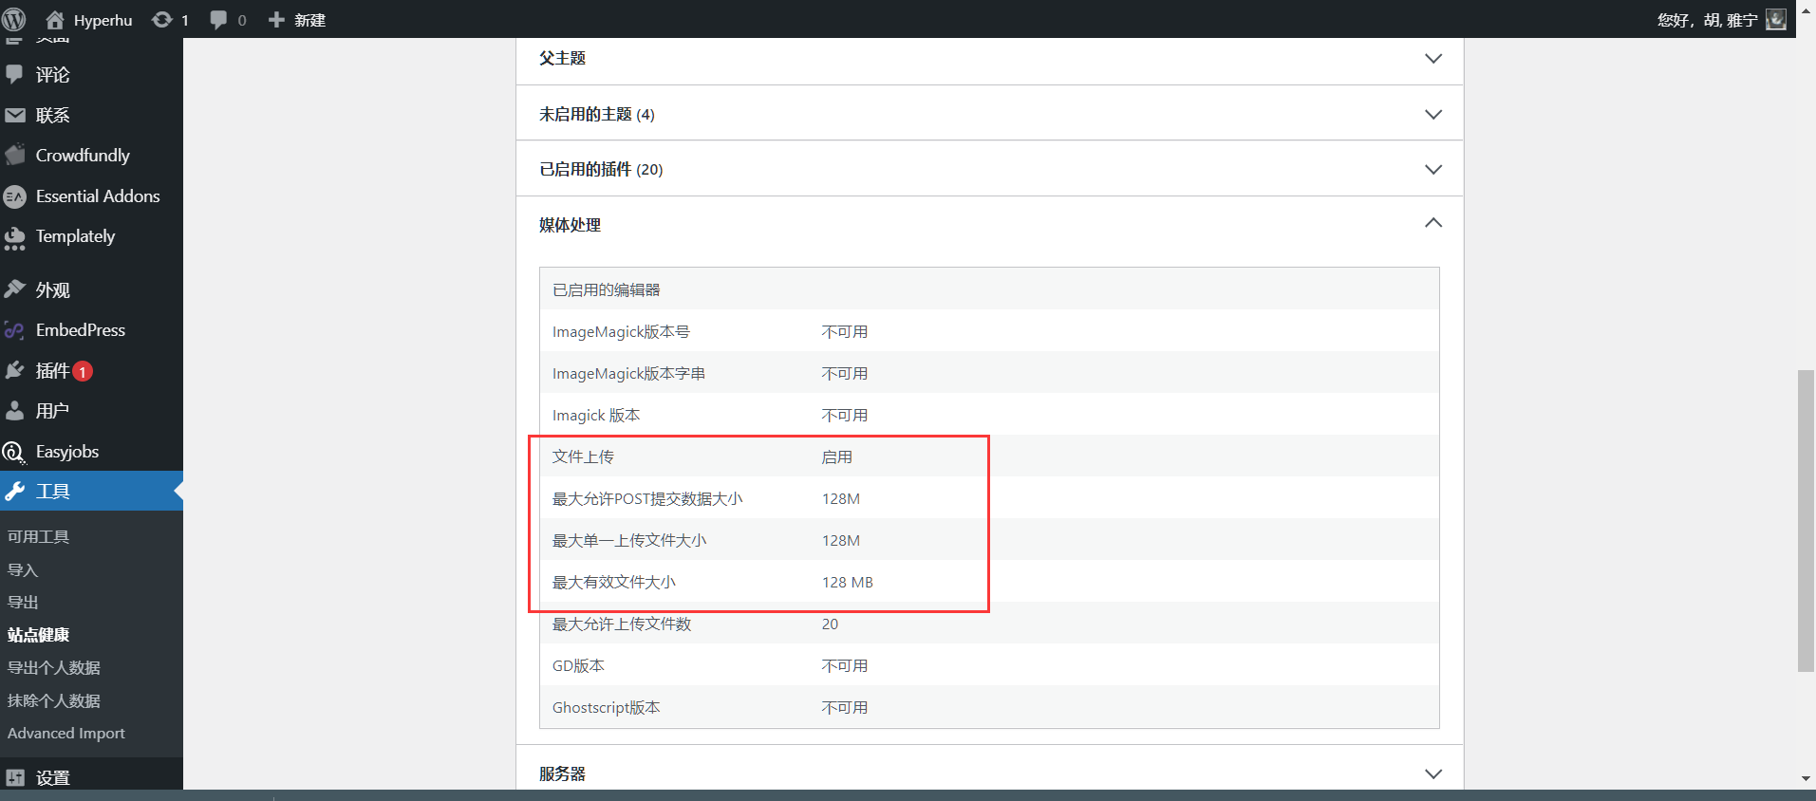This screenshot has height=801, width=1816.
Task: Click Hyperhu site name in admin bar
Action: (x=103, y=20)
